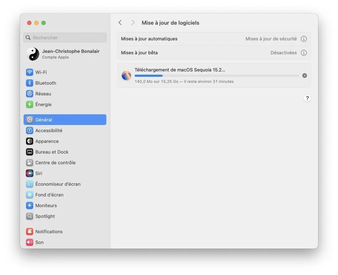
Task: Click the Réseau globe icon
Action: pyautogui.click(x=30, y=94)
